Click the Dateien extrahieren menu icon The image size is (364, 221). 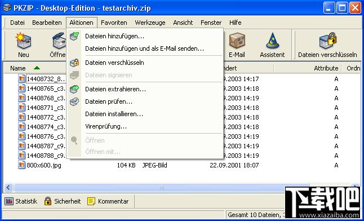point(74,89)
